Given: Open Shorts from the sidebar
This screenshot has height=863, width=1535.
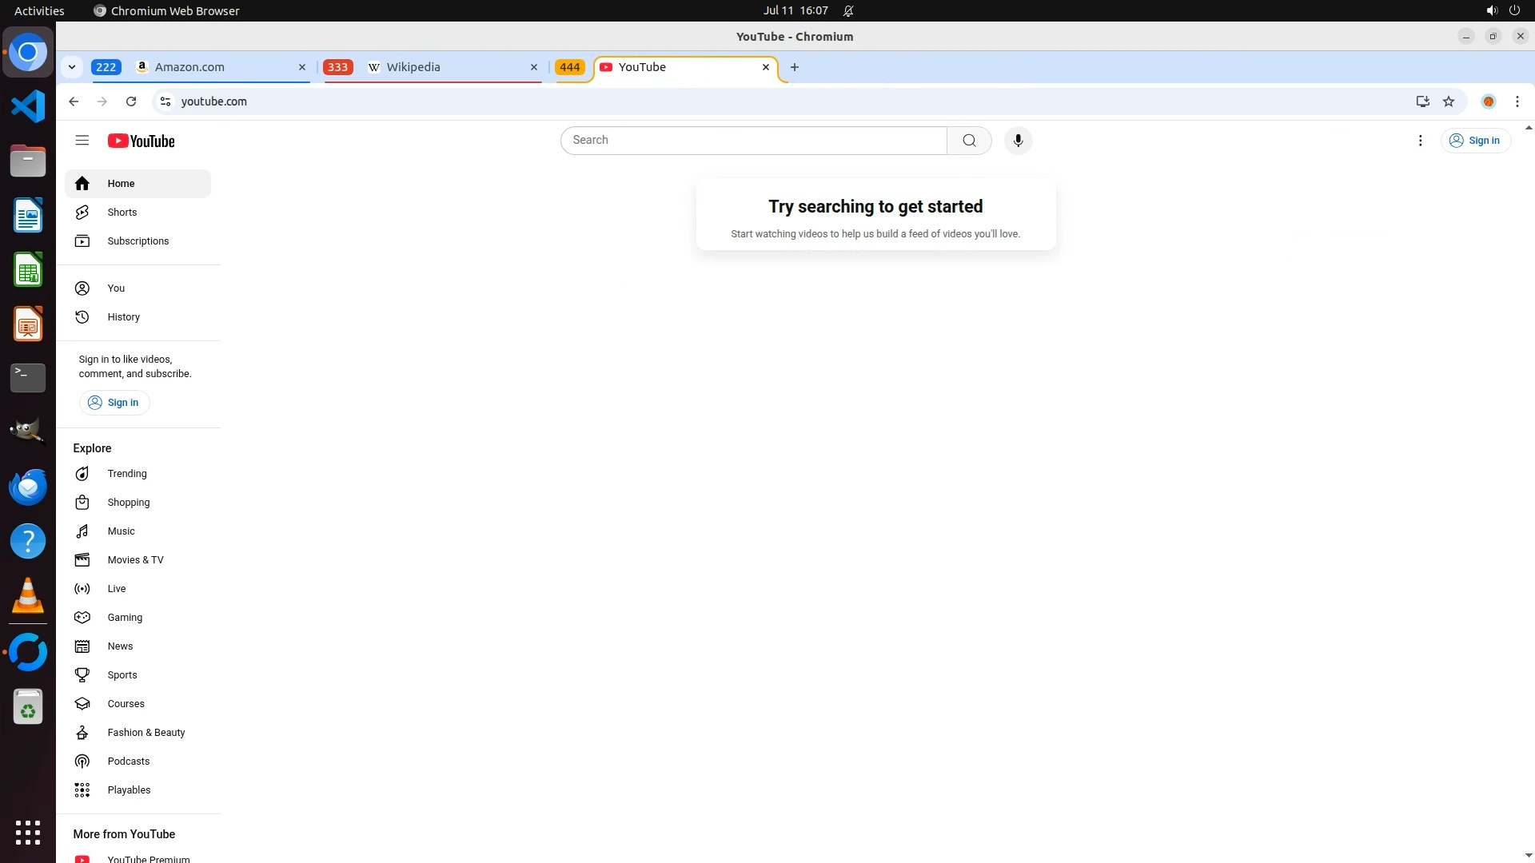Looking at the screenshot, I should 122,213.
